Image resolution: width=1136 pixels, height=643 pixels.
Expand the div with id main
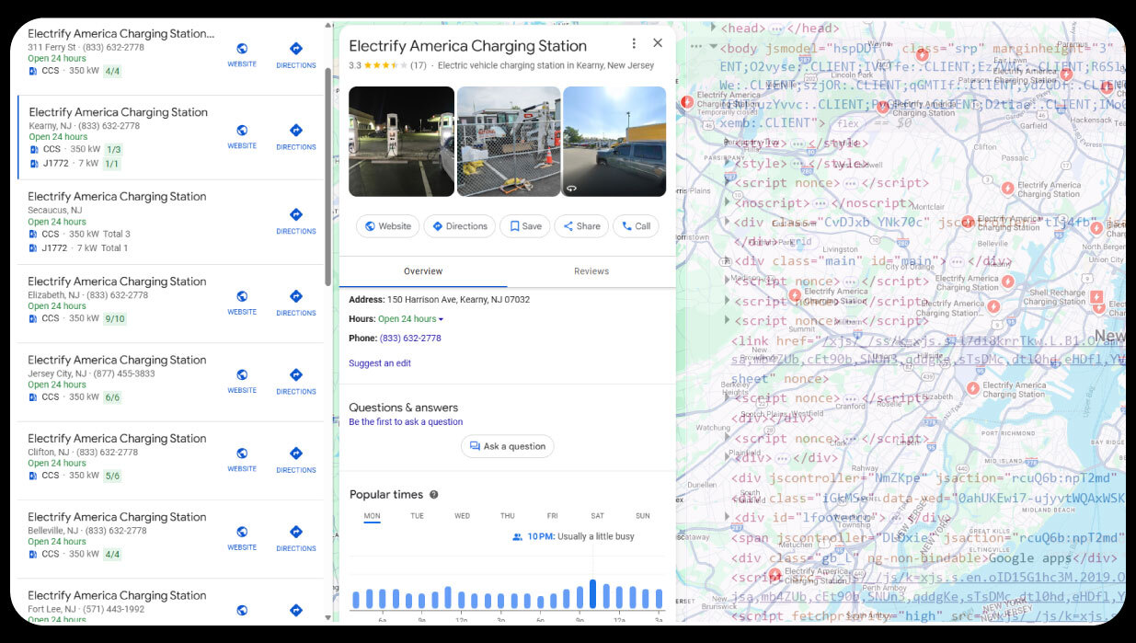point(728,261)
